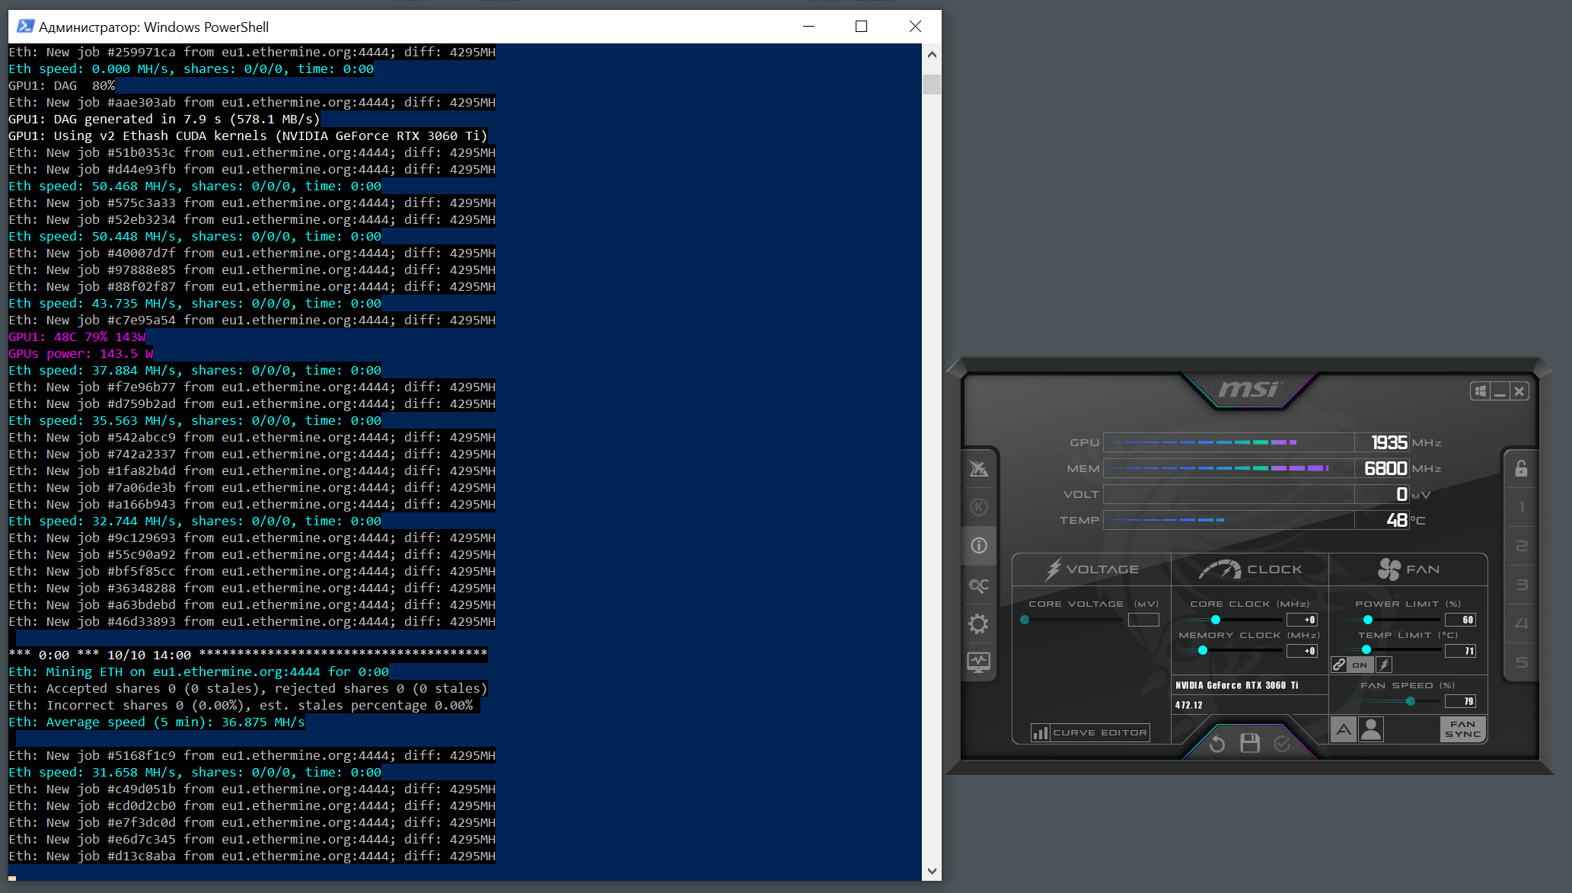The image size is (1572, 893).
Task: Select profile slot 1 in Afterburner
Action: [x=1521, y=507]
